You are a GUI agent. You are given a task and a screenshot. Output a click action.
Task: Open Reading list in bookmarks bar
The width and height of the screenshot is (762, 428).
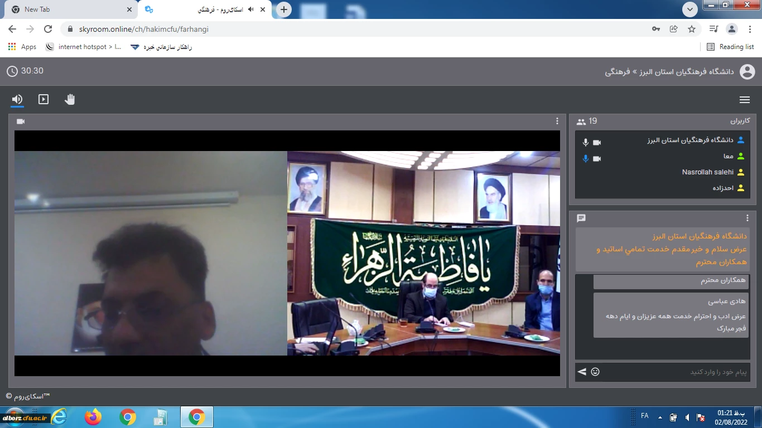pos(730,47)
